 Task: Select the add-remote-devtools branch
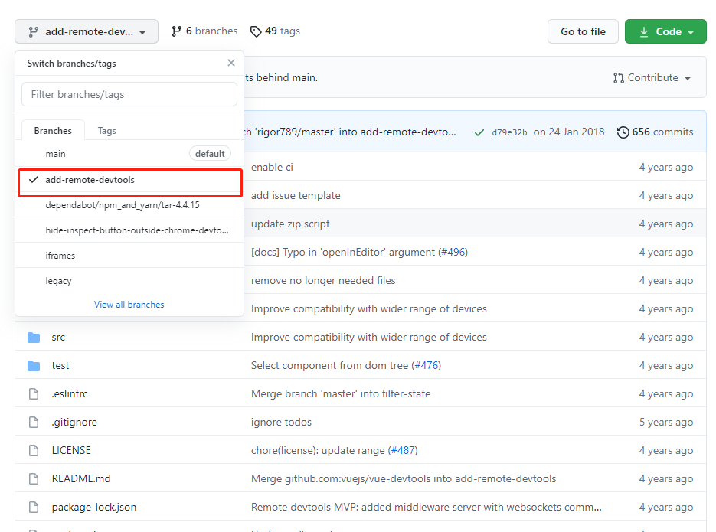(x=129, y=180)
